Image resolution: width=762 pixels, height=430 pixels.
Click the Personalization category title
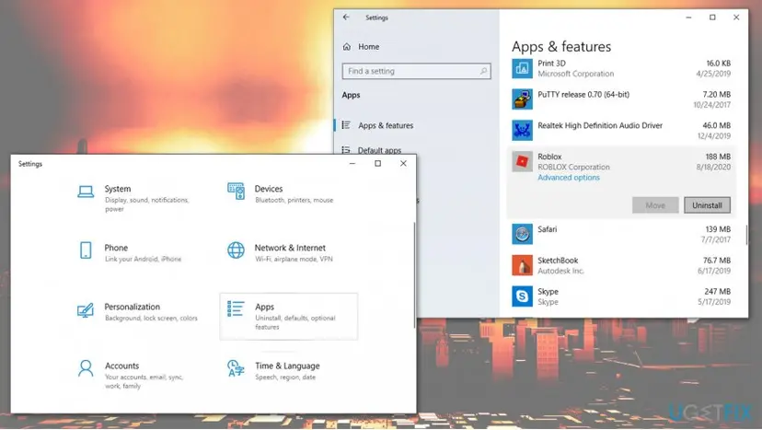(133, 307)
